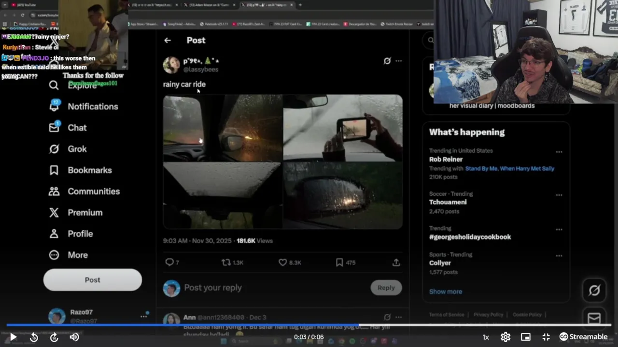Open Rob Reiner trend options dots
This screenshot has height=347, width=618.
(x=559, y=152)
